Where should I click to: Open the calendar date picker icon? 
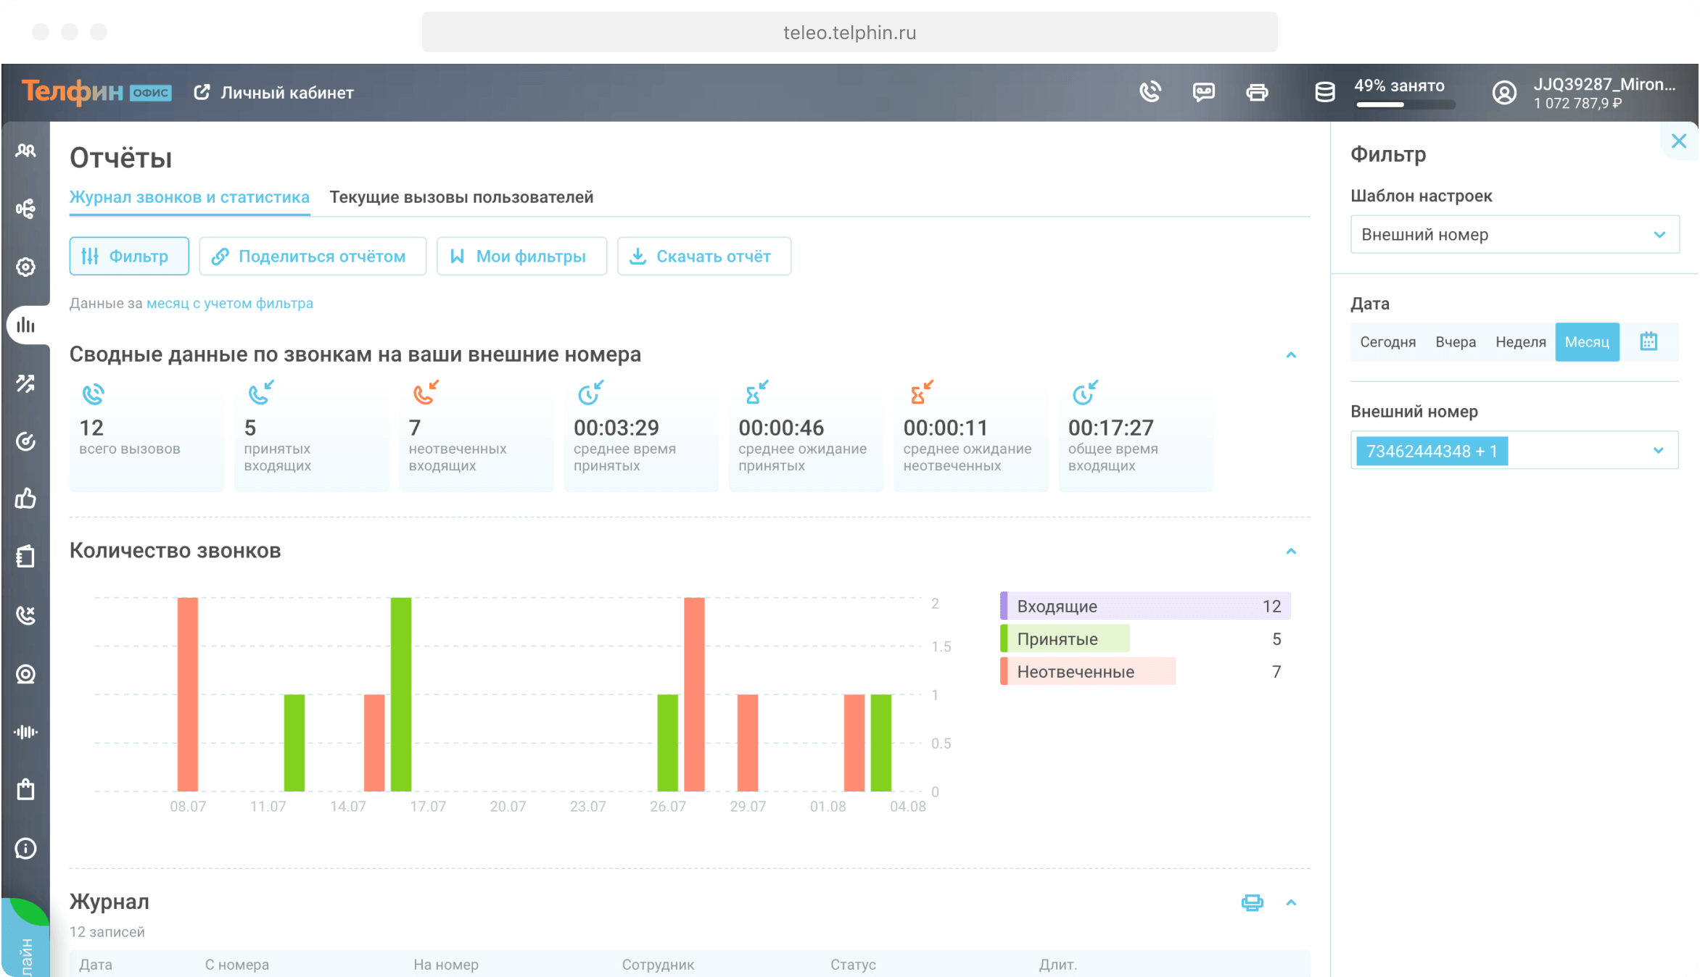(1649, 341)
